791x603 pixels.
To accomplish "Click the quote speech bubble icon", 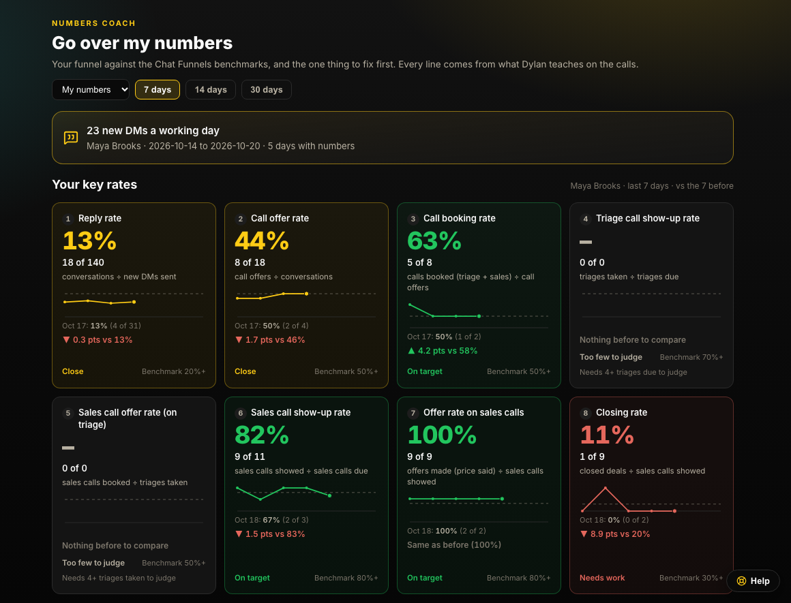I will pyautogui.click(x=71, y=138).
